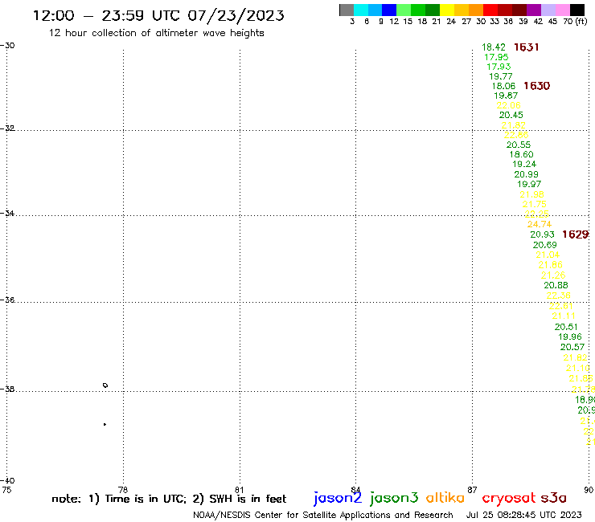Click wave height value 18.42
The width and height of the screenshot is (595, 522).
[x=494, y=47]
